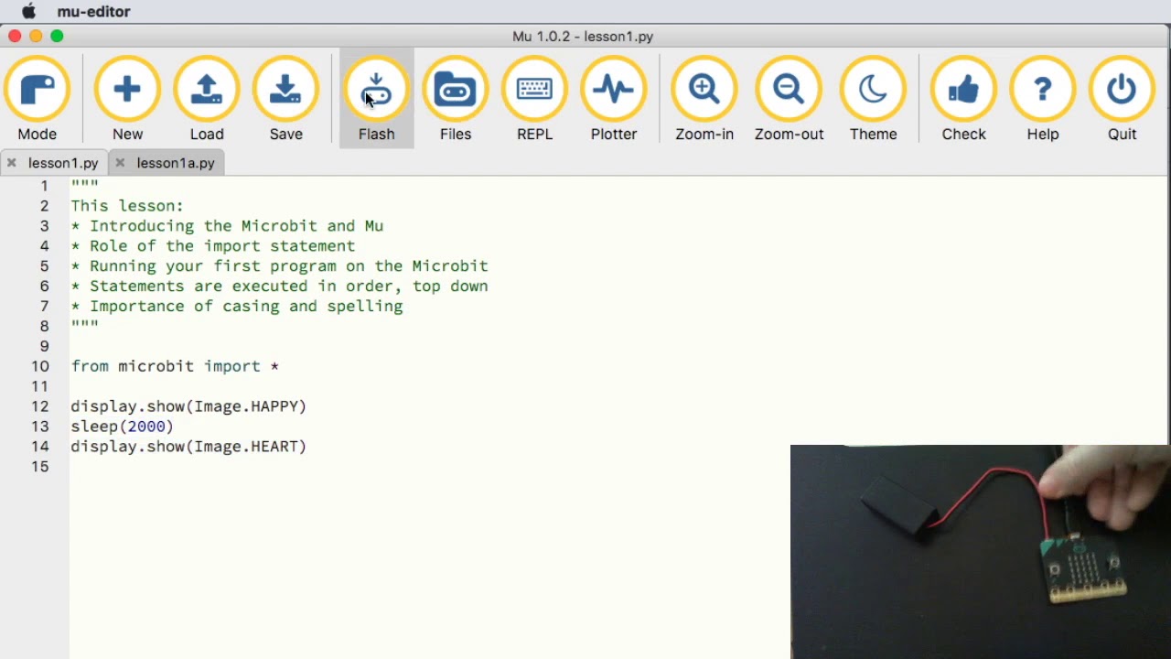Viewport: 1171px width, 659px height.
Task: Click the comment 'This lesson:'
Action: click(x=127, y=206)
